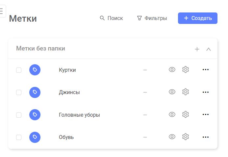Open the Фильтры filter option
The height and width of the screenshot is (157, 228).
coord(152,18)
